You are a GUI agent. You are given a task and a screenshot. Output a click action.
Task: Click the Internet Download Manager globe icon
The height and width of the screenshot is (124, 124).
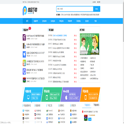point(47,111)
